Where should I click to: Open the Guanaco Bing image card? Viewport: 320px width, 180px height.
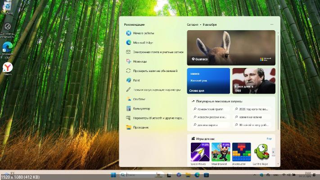(x=231, y=48)
